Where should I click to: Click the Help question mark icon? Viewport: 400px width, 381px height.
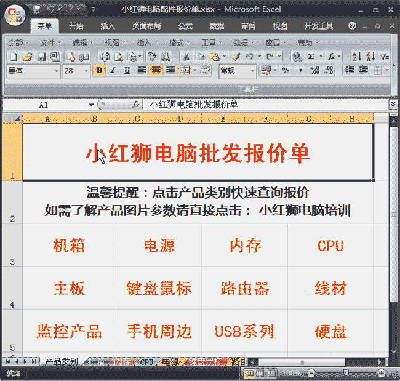coord(352,26)
